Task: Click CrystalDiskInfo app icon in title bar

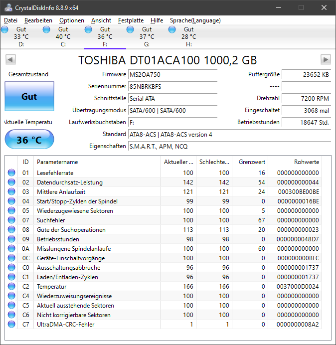Action: tap(8, 7)
